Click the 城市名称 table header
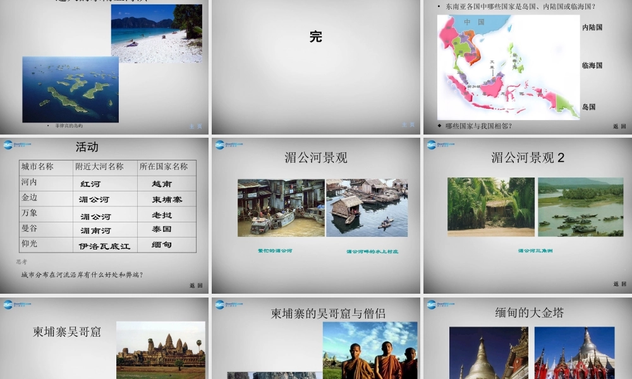The image size is (632, 379). [37, 166]
